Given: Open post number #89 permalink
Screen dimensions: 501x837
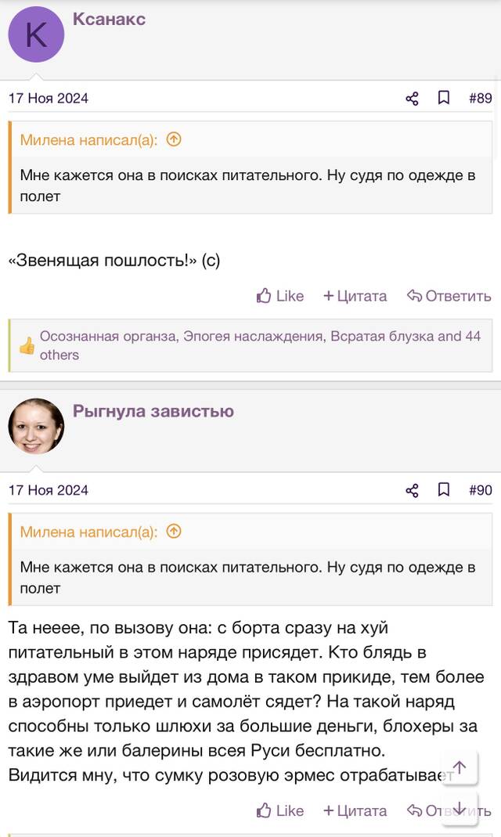Looking at the screenshot, I should click(480, 98).
